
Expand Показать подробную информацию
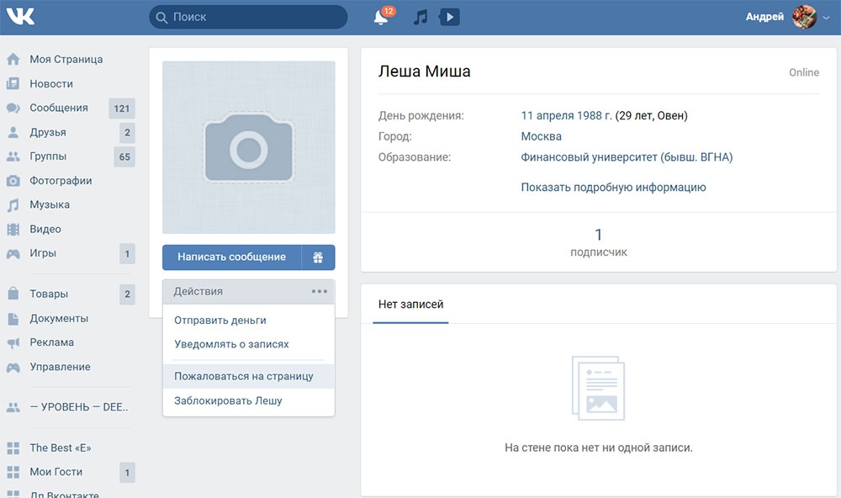(x=613, y=188)
